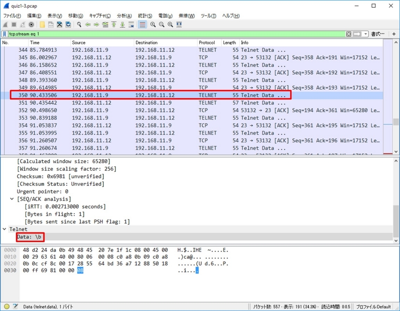
Task: Restart current capture icon
Action: point(23,25)
